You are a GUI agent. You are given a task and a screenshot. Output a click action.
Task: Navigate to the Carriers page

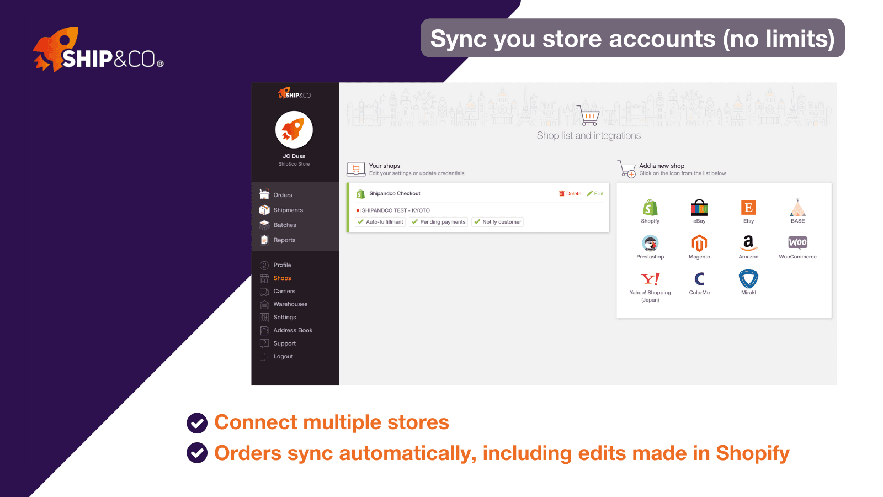pyautogui.click(x=284, y=291)
